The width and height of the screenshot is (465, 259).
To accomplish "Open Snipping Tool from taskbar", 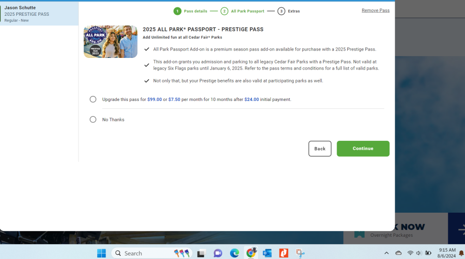I will tap(300, 253).
